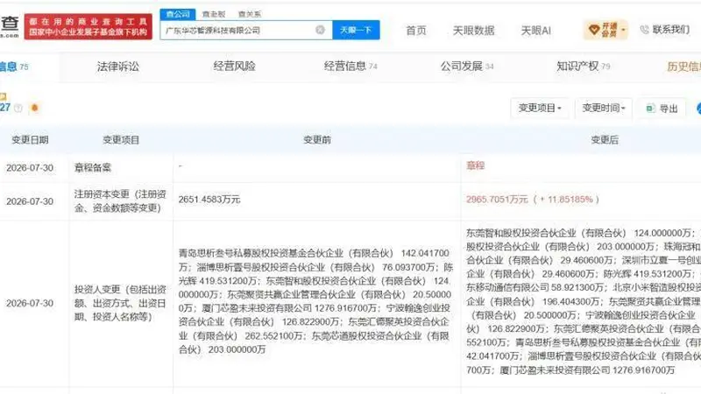Clear the company search field with the X icon

pyautogui.click(x=320, y=30)
